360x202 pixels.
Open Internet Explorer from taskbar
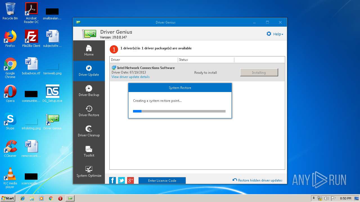pos(22,198)
